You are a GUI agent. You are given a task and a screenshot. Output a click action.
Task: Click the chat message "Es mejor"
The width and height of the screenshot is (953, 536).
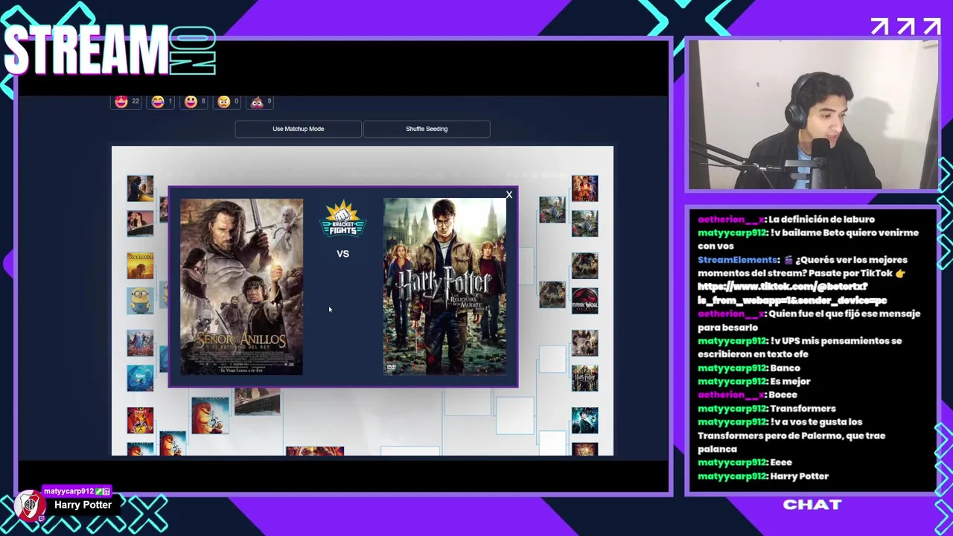click(790, 381)
